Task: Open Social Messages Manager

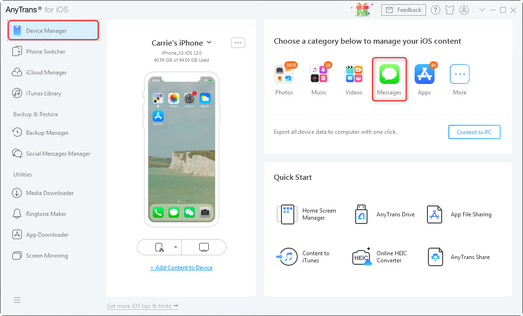Action: pos(51,154)
